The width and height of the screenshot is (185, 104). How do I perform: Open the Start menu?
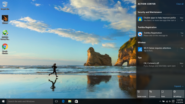[x=3, y=101]
